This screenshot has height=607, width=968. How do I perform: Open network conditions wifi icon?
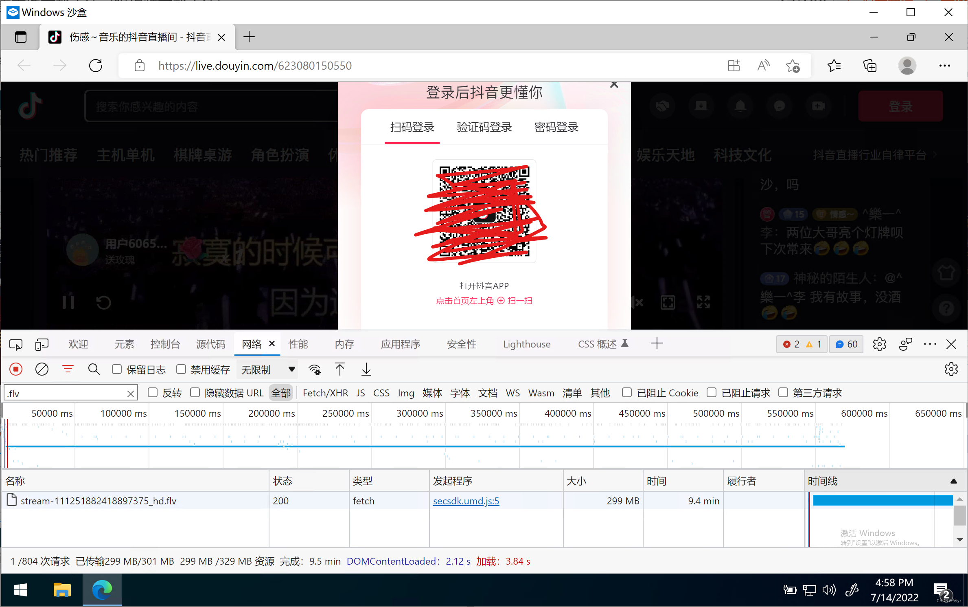(314, 369)
